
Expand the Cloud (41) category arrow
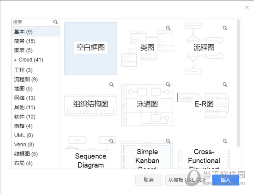pos(15,60)
